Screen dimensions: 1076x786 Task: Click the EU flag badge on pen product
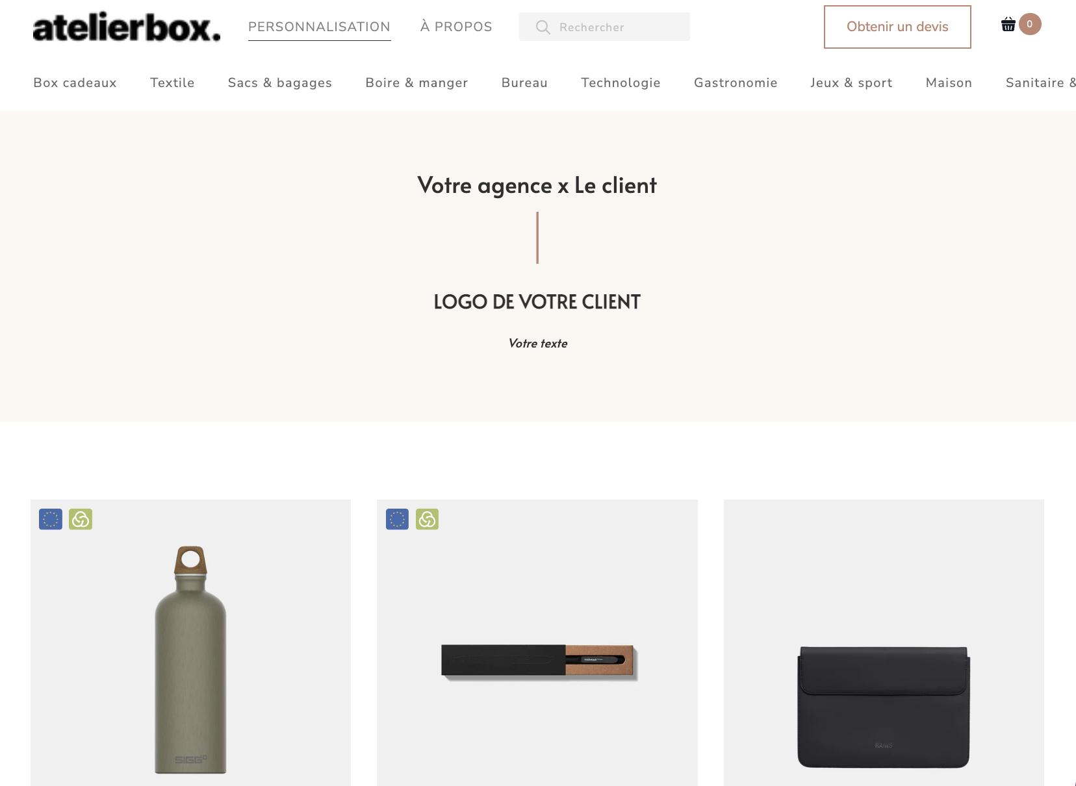397,519
